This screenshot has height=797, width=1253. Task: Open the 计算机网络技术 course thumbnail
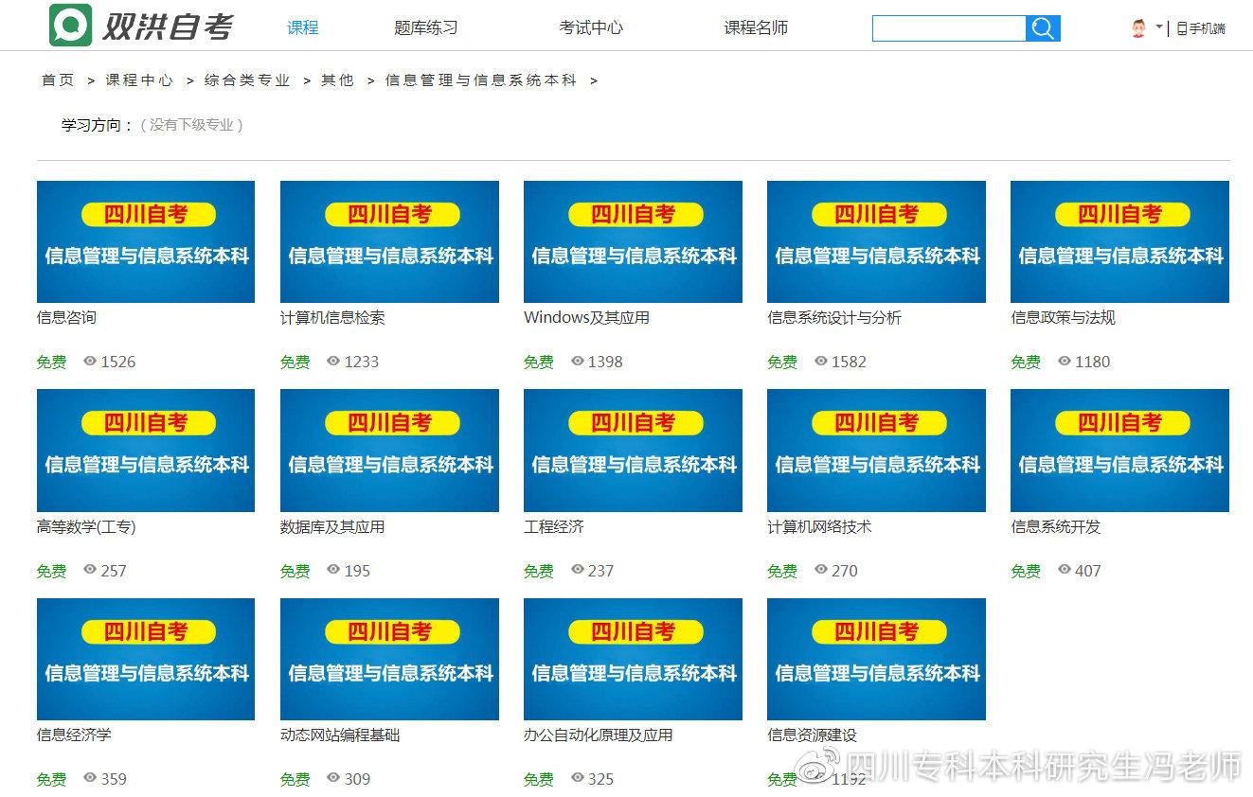[x=876, y=451]
